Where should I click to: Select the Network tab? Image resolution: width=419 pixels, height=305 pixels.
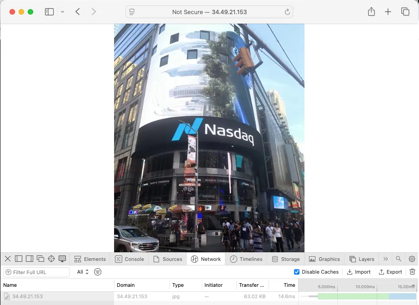(x=206, y=259)
